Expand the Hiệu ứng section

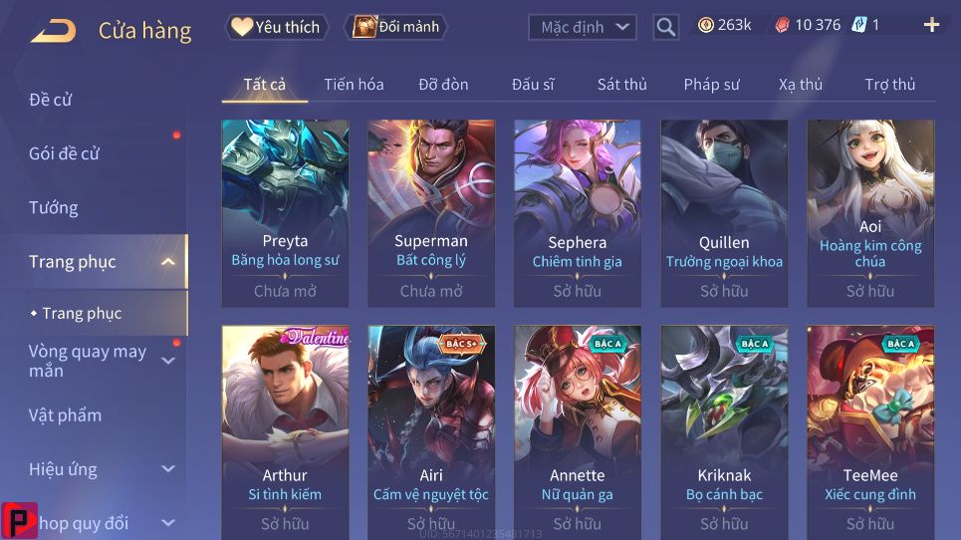[168, 469]
